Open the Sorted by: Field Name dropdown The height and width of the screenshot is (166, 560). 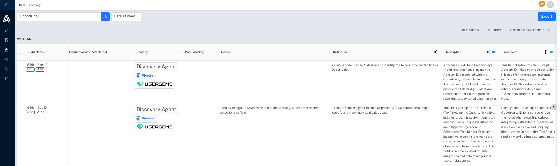click(x=528, y=30)
